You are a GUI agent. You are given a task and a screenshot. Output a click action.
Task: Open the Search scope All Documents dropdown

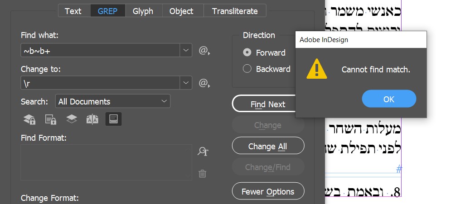pos(112,101)
